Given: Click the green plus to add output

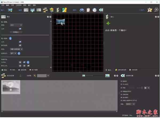Looking at the screenshot, I should click(x=108, y=23).
